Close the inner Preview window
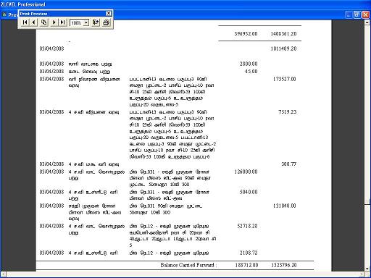 [x=365, y=14]
